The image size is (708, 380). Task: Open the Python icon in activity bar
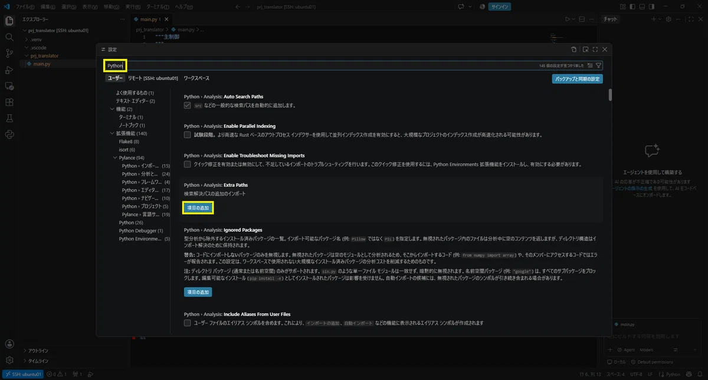tap(9, 135)
